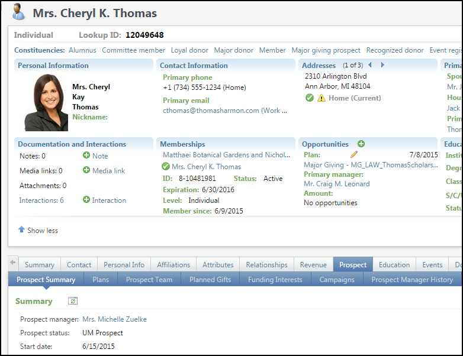Open primary manager Mr. Craig M. Leonard

pyautogui.click(x=337, y=184)
